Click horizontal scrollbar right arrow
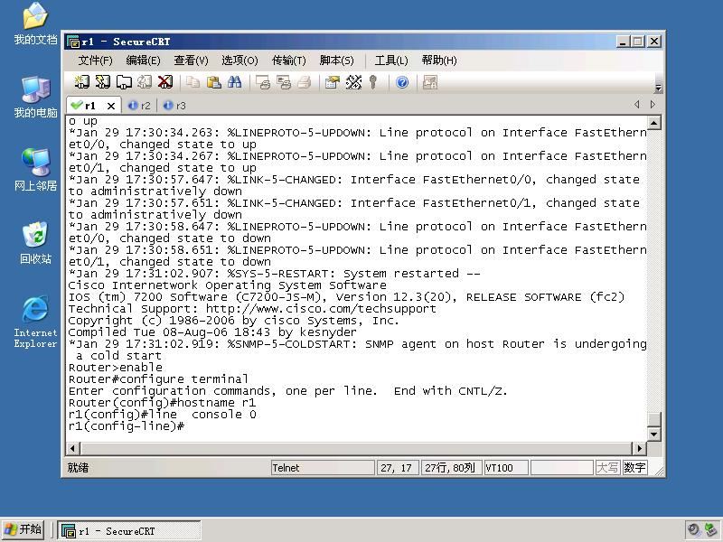 pos(639,448)
